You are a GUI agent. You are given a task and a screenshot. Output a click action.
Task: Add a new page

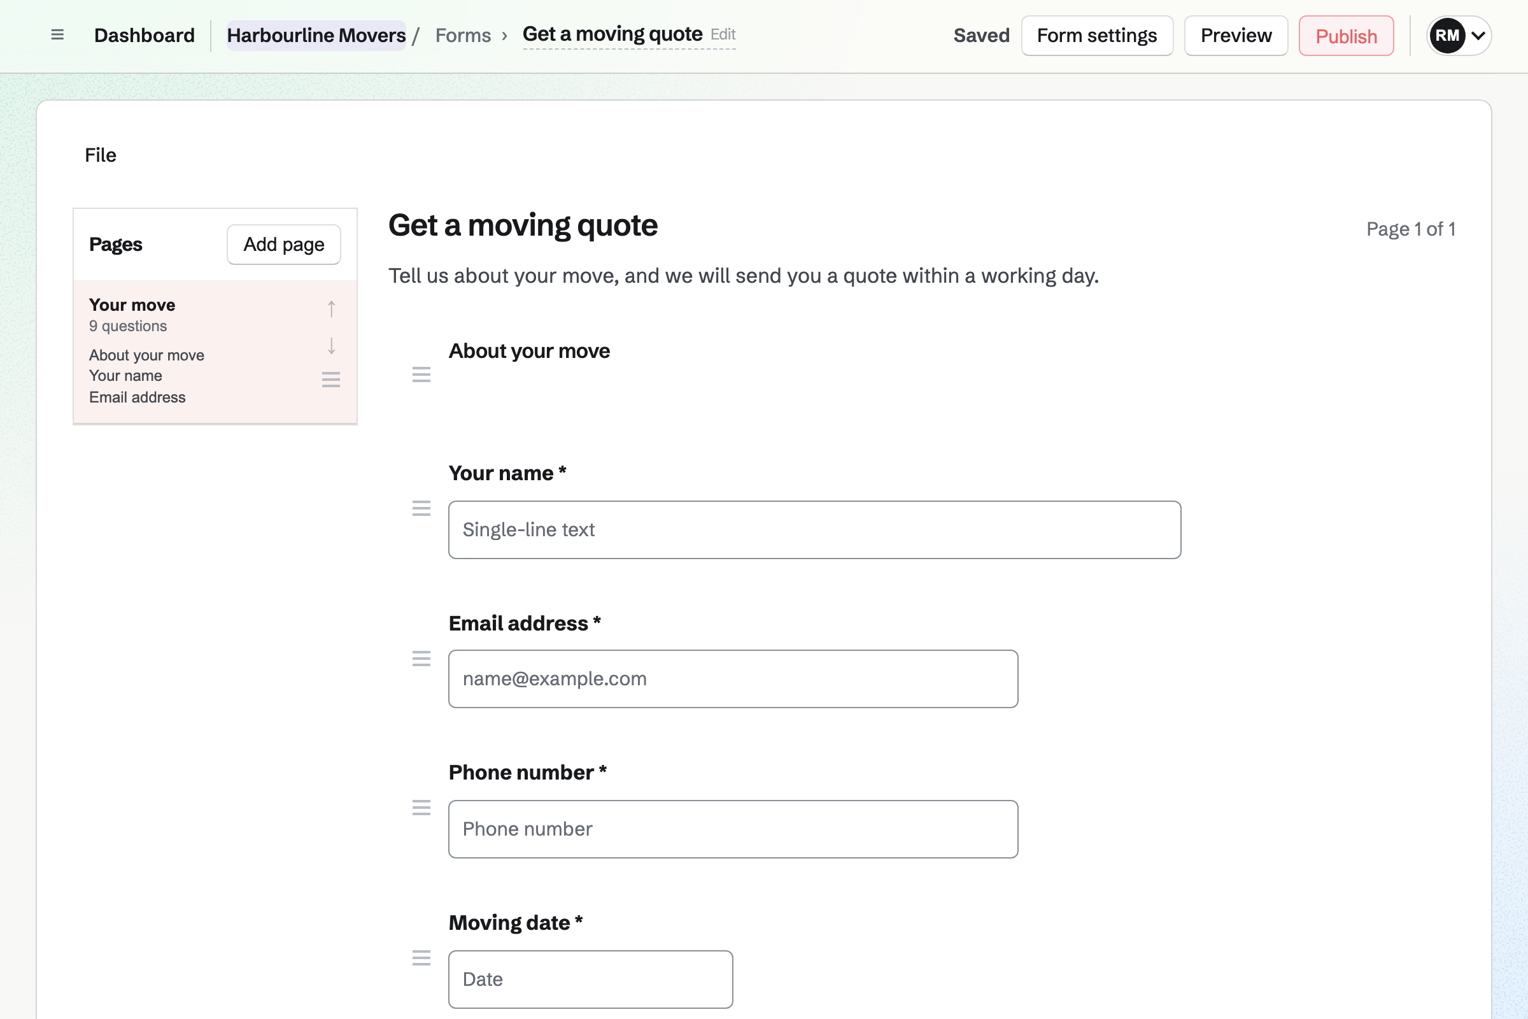284,245
